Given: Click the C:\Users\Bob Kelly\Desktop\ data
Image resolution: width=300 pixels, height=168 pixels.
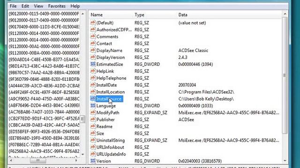Looking at the screenshot, I should click(206, 99).
